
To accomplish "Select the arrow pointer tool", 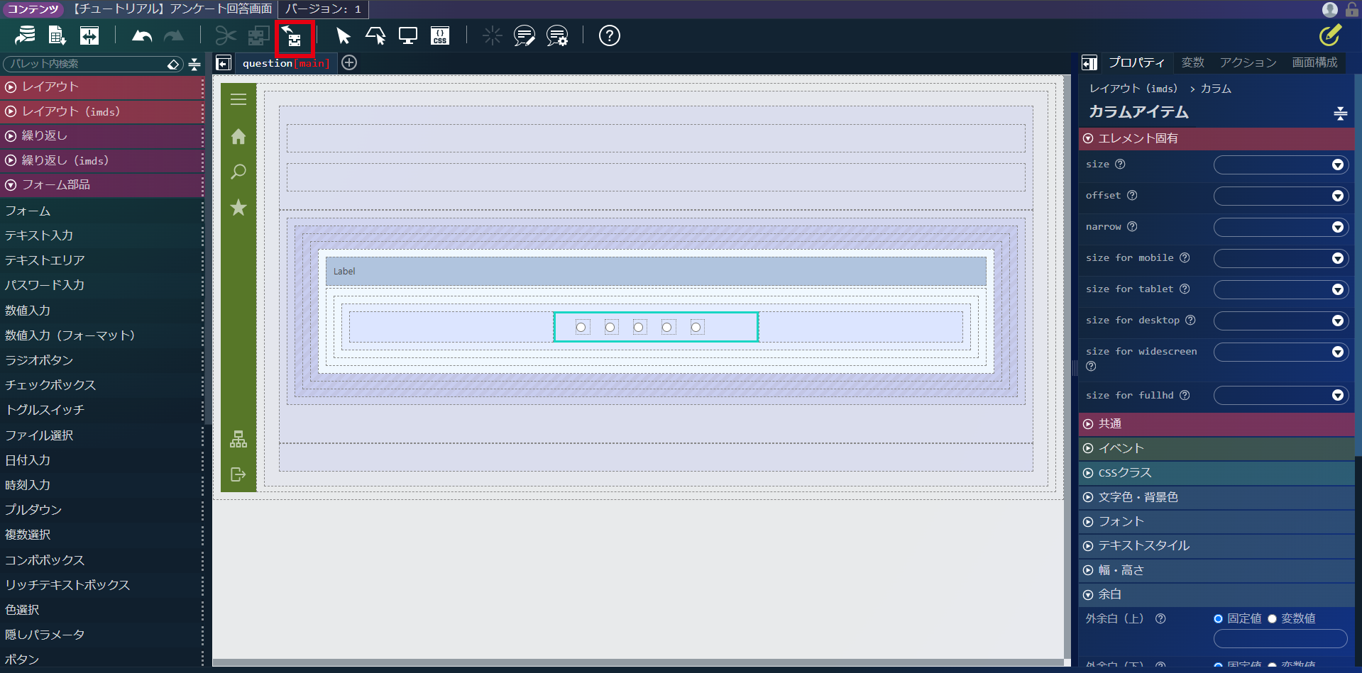I will (344, 35).
